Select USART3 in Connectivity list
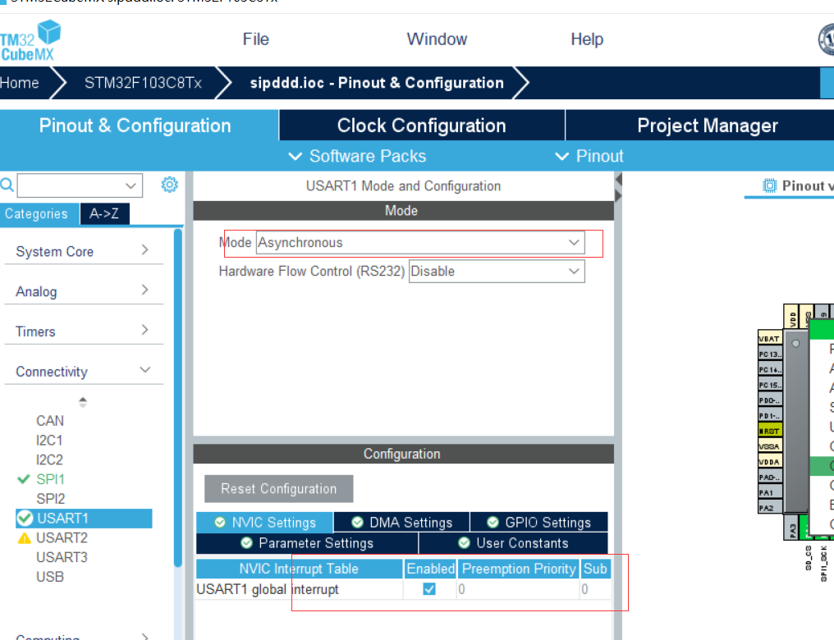Screen dimensions: 834x640 pos(62,557)
